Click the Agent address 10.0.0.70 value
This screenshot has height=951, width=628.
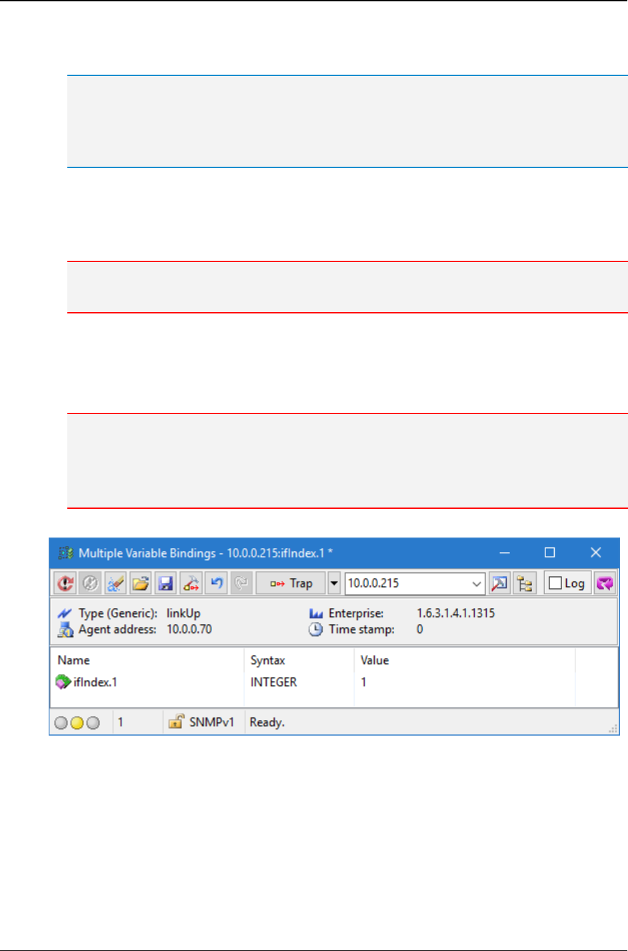click(189, 629)
